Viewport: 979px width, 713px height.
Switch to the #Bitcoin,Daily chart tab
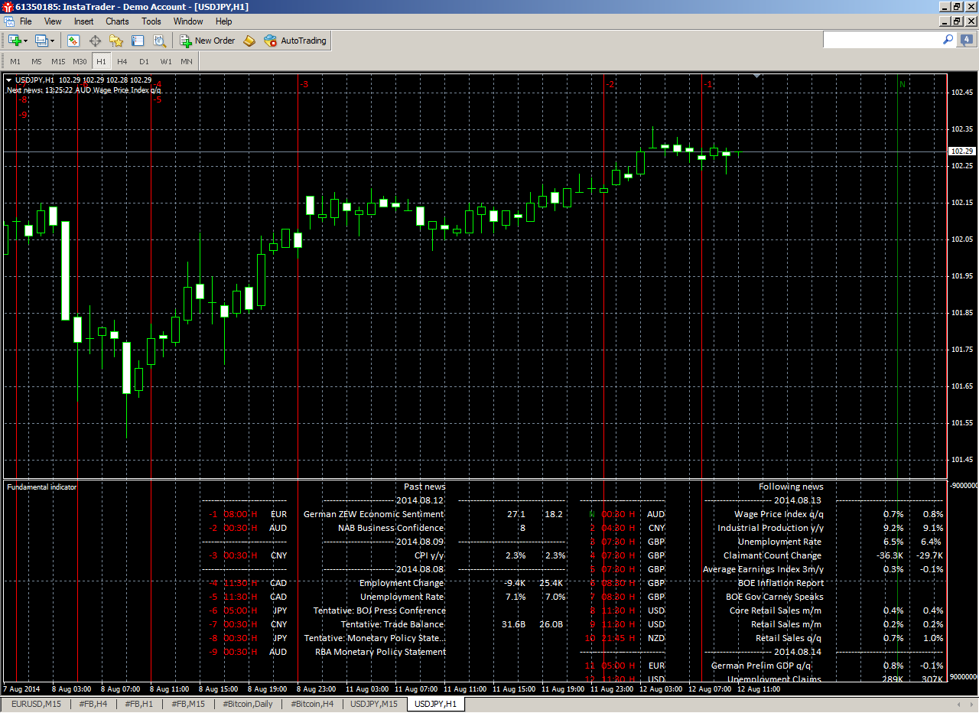248,704
